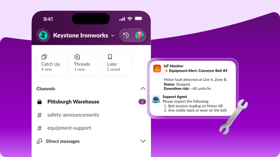
Task: Click the cellular signal bars icon
Action: point(122,19)
